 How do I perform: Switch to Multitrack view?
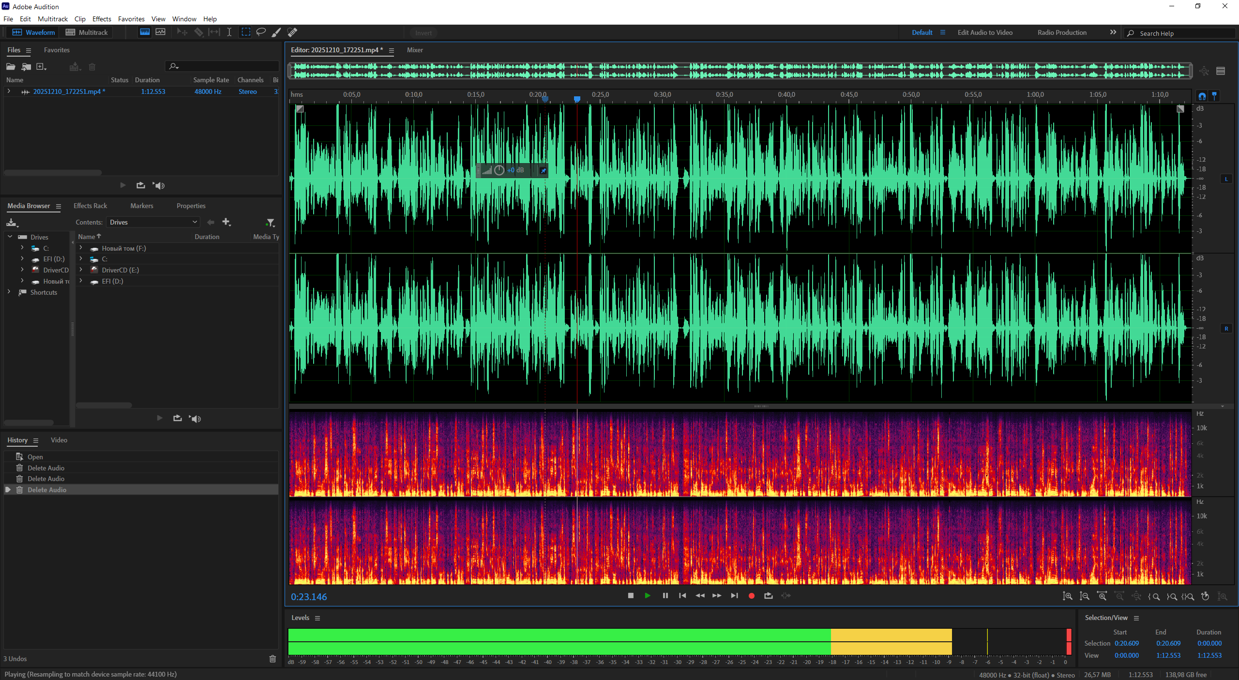tap(87, 32)
